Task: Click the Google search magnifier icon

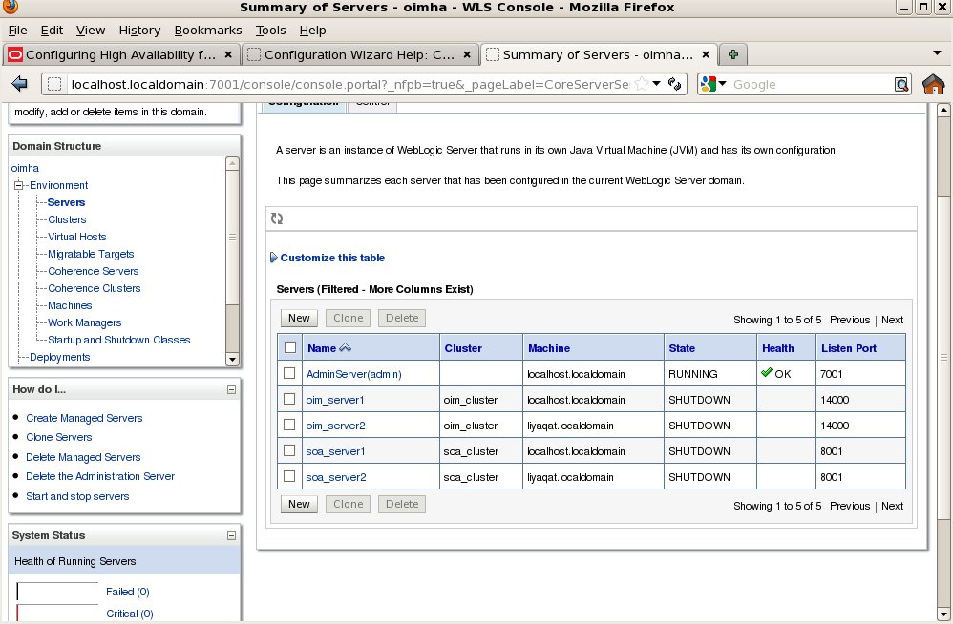Action: pos(901,84)
